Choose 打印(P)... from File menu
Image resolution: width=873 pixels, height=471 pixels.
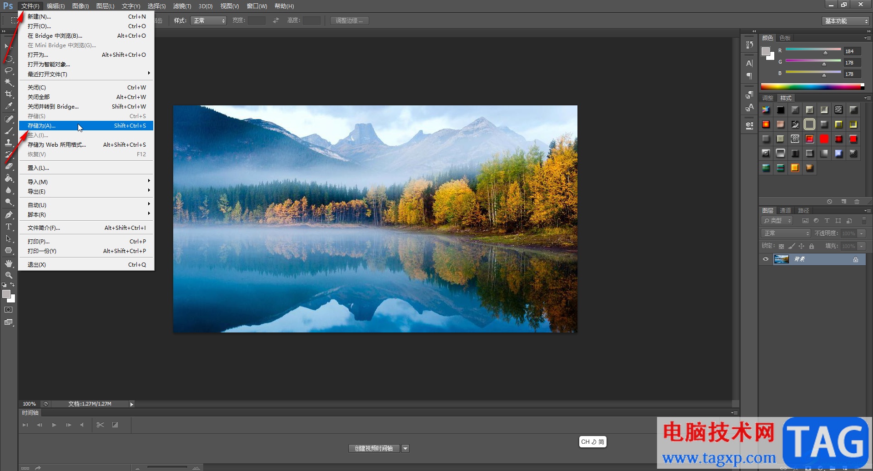coord(86,241)
